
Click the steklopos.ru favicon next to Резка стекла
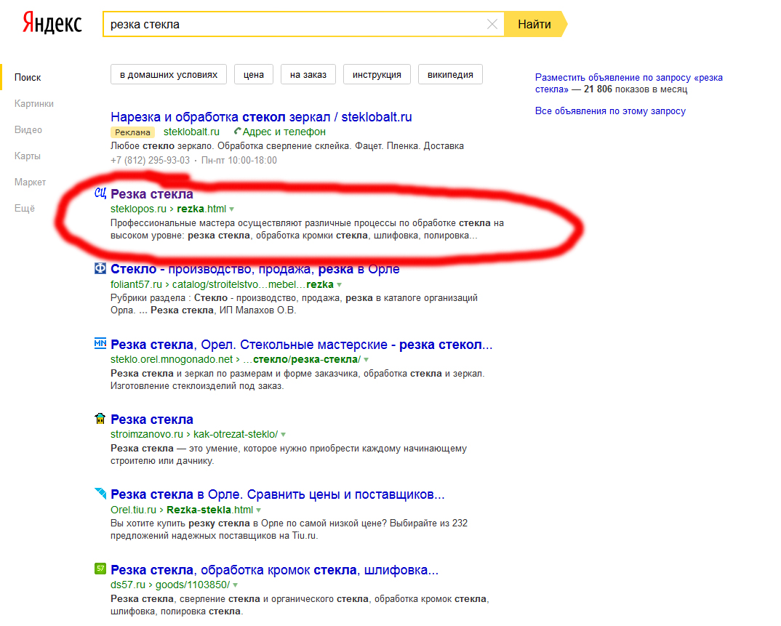[100, 193]
